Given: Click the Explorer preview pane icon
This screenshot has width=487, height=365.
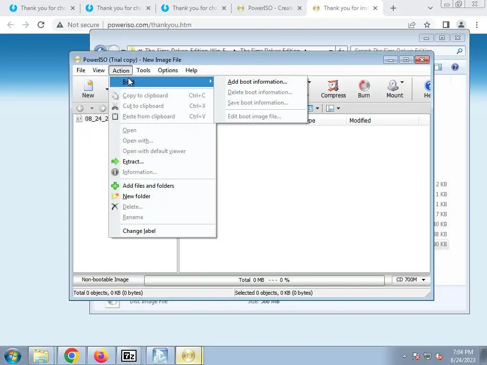Looking at the screenshot, I should (438, 67).
